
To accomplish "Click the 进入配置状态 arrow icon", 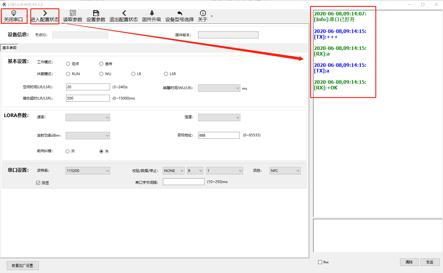I will 45,13.
